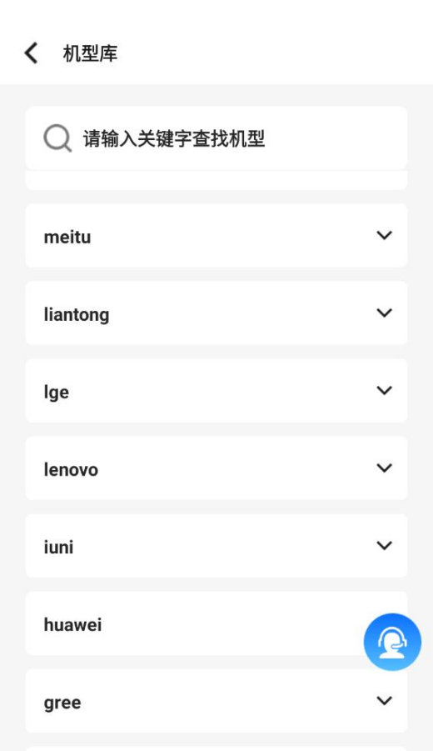433x751 pixels.
Task: Click the 机型库 page title
Action: coord(90,53)
